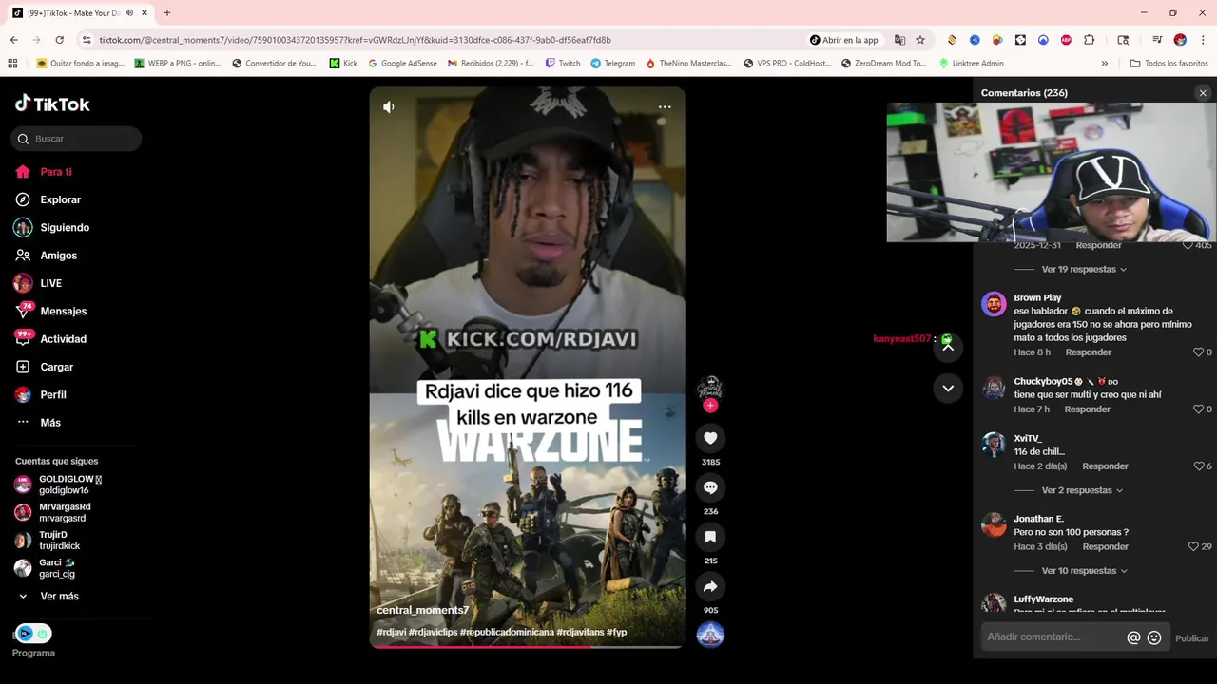The width and height of the screenshot is (1217, 684).
Task: Click the #rdjaviclips hashtag
Action: [x=434, y=633]
